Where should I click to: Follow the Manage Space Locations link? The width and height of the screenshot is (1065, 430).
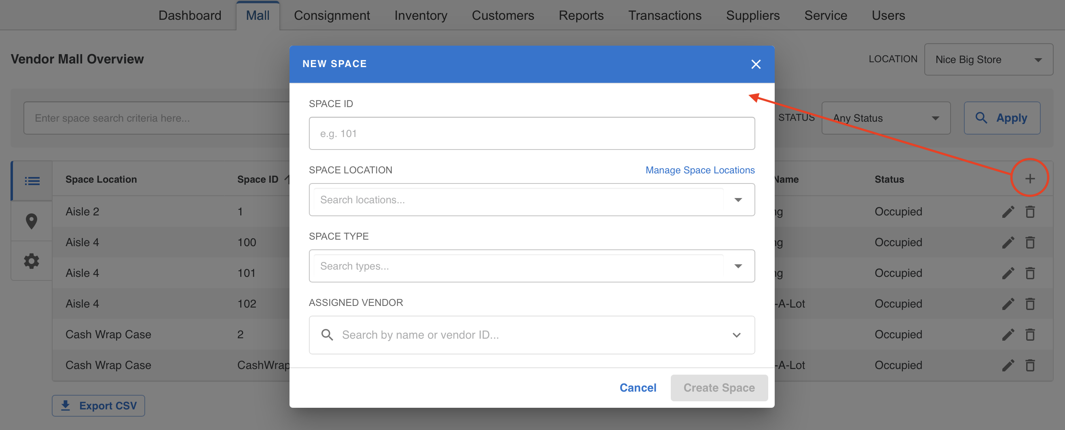click(x=700, y=170)
